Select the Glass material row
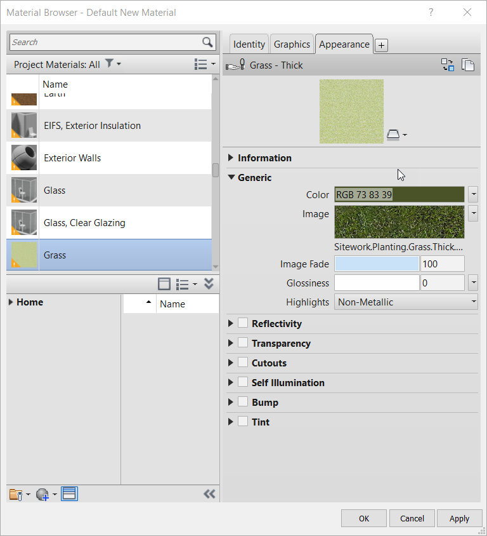487x536 pixels. pos(109,190)
